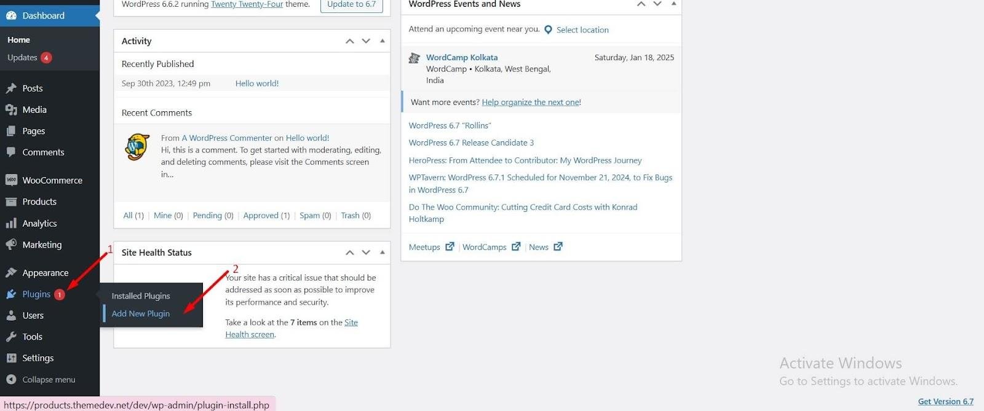The width and height of the screenshot is (984, 411).
Task: Click Select location link
Action: pos(582,29)
